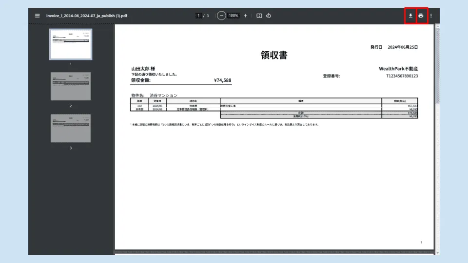This screenshot has width=468, height=263.
Task: Select page 3 thumbnail
Action: pos(71,128)
